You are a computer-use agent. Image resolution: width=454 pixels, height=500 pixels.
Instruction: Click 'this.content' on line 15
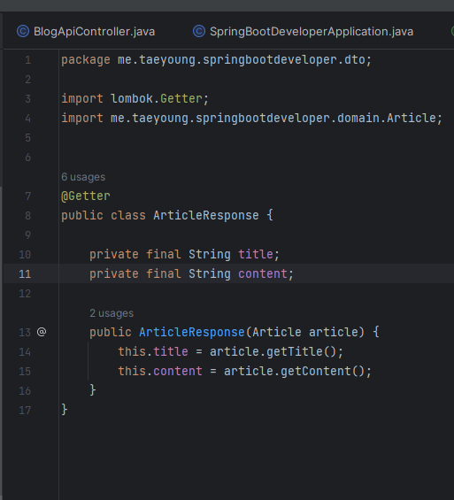point(160,371)
